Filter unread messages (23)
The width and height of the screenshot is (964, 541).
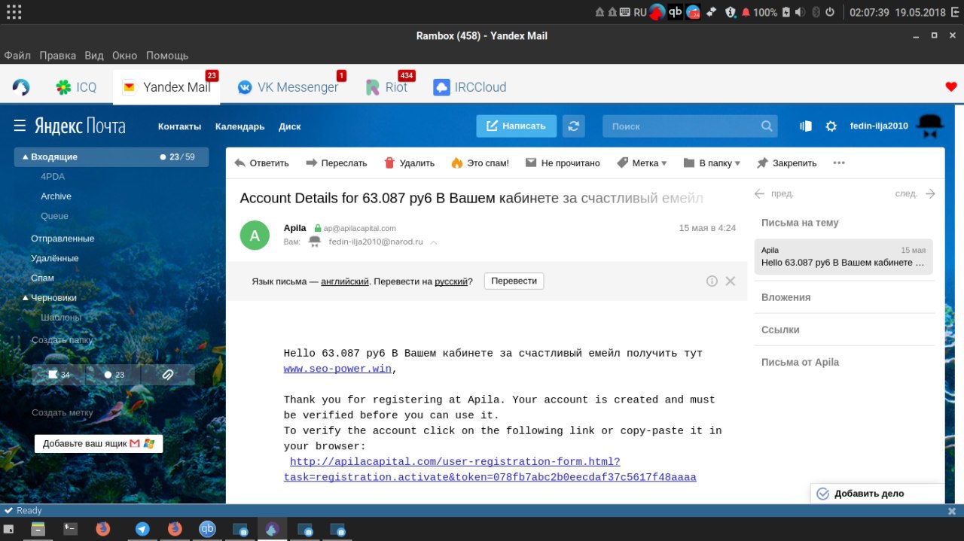pyautogui.click(x=114, y=374)
